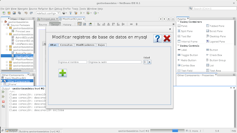The height and width of the screenshot is (133, 237).
Task: Click the New Project toolbar icon
Action: pos(9,13)
